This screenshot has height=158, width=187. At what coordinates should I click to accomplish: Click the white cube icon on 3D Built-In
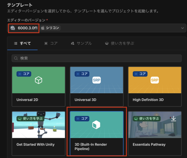(97, 125)
